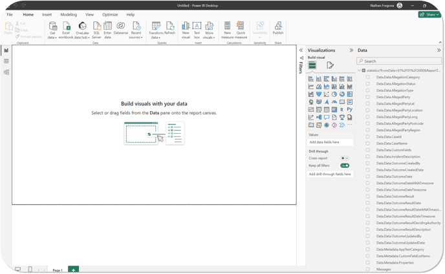Get more visuals ellipsis
Viewport: 445px width, 274px height.
pos(350,125)
